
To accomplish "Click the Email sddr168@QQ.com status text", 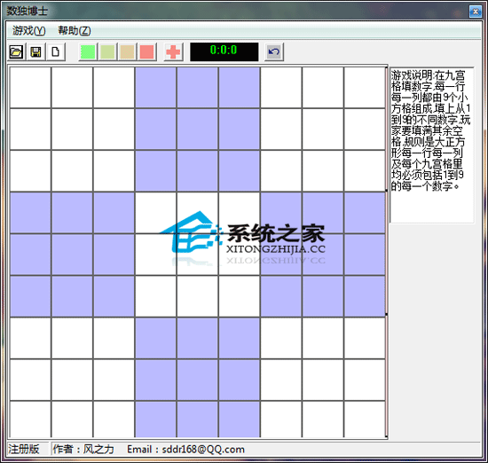I will 185,450.
